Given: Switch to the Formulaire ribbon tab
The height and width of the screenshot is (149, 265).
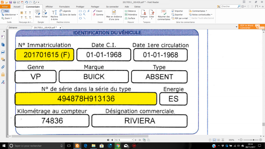Looking at the screenshot, I should 64,7.
